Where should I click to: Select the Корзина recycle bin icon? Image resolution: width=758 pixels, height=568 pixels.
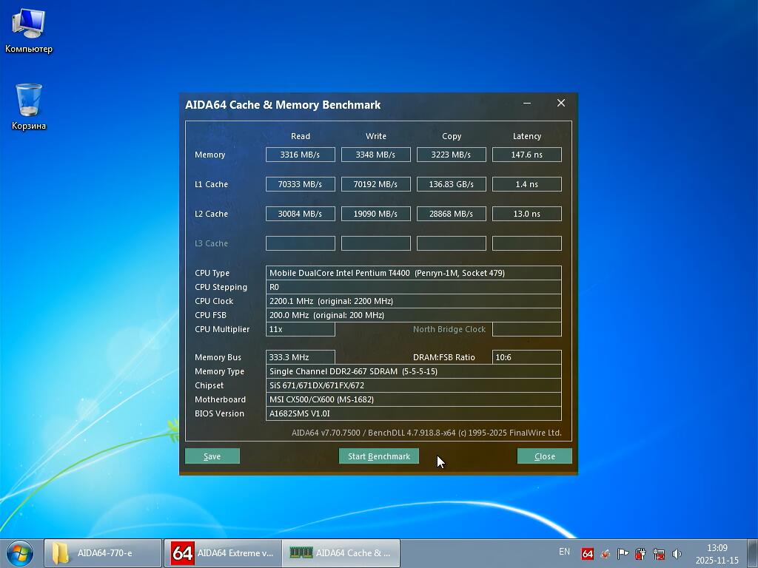(x=29, y=107)
